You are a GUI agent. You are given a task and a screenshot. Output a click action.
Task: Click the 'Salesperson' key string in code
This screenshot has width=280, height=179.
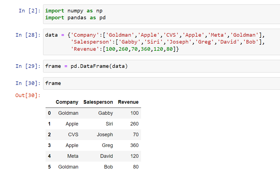click(x=91, y=42)
